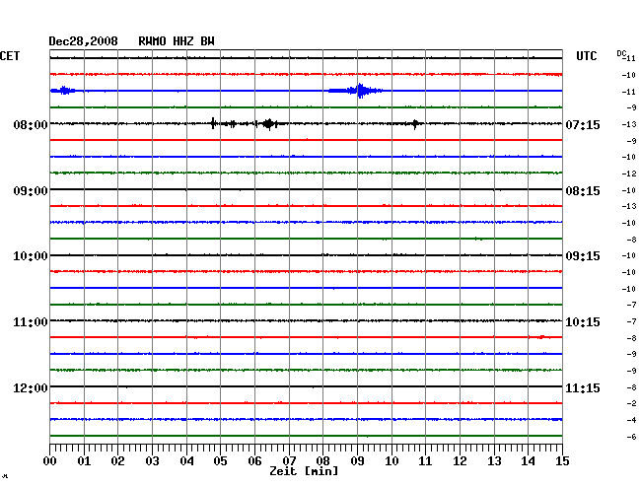The width and height of the screenshot is (641, 487).
Task: Click the "CET" time zone header
Action: (10, 56)
